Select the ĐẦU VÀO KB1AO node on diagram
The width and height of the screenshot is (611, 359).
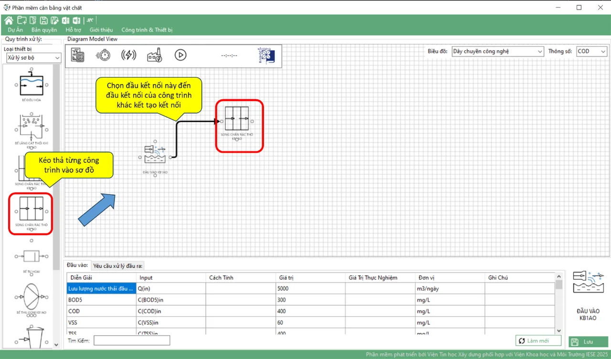pyautogui.click(x=156, y=158)
